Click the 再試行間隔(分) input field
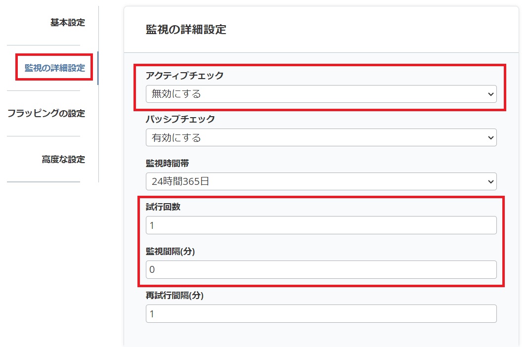 (321, 313)
